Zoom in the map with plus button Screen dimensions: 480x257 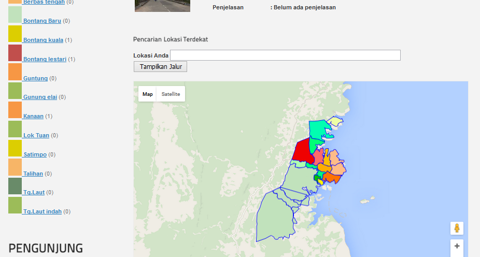tap(457, 246)
